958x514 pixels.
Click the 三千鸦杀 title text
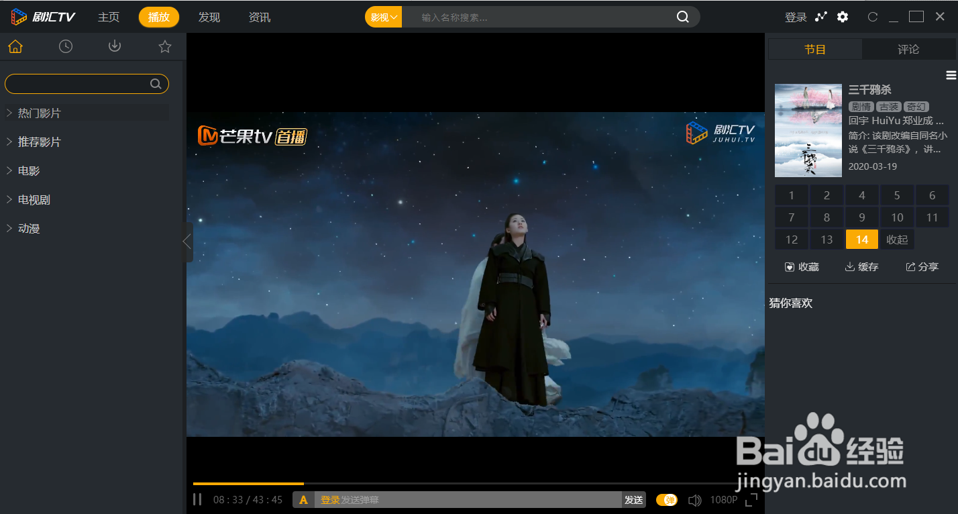pyautogui.click(x=870, y=90)
